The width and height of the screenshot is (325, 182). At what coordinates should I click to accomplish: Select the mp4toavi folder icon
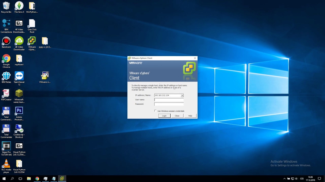[19, 60]
